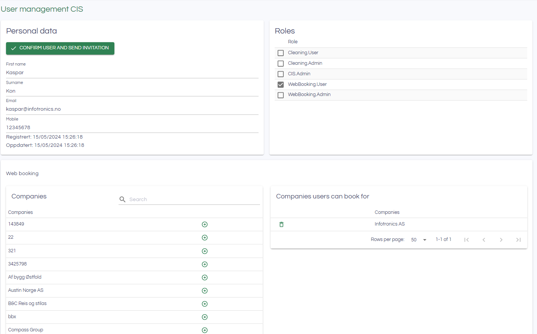Click the Email input field
This screenshot has height=334, width=537.
(x=132, y=109)
